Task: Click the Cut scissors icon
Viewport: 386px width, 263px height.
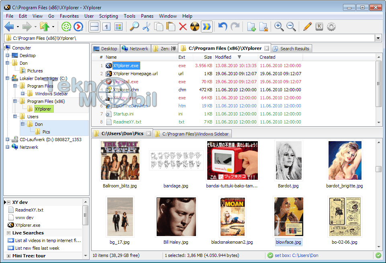Action: tap(147, 27)
